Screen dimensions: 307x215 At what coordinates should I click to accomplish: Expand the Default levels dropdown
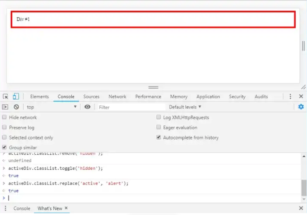tap(185, 107)
